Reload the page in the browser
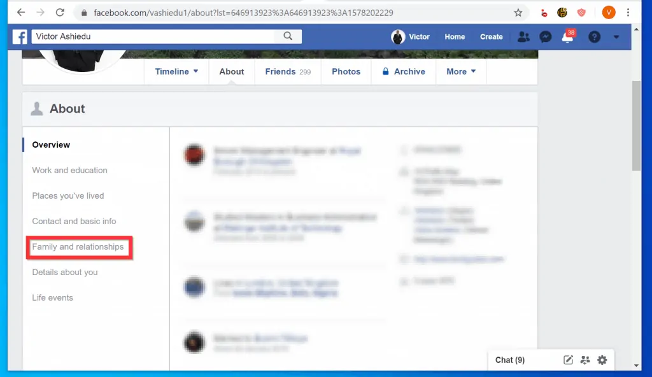652x377 pixels. (60, 12)
